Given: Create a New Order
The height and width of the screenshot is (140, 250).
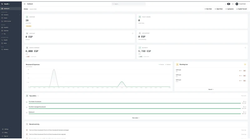Looking at the screenshot, I should point(208,9).
